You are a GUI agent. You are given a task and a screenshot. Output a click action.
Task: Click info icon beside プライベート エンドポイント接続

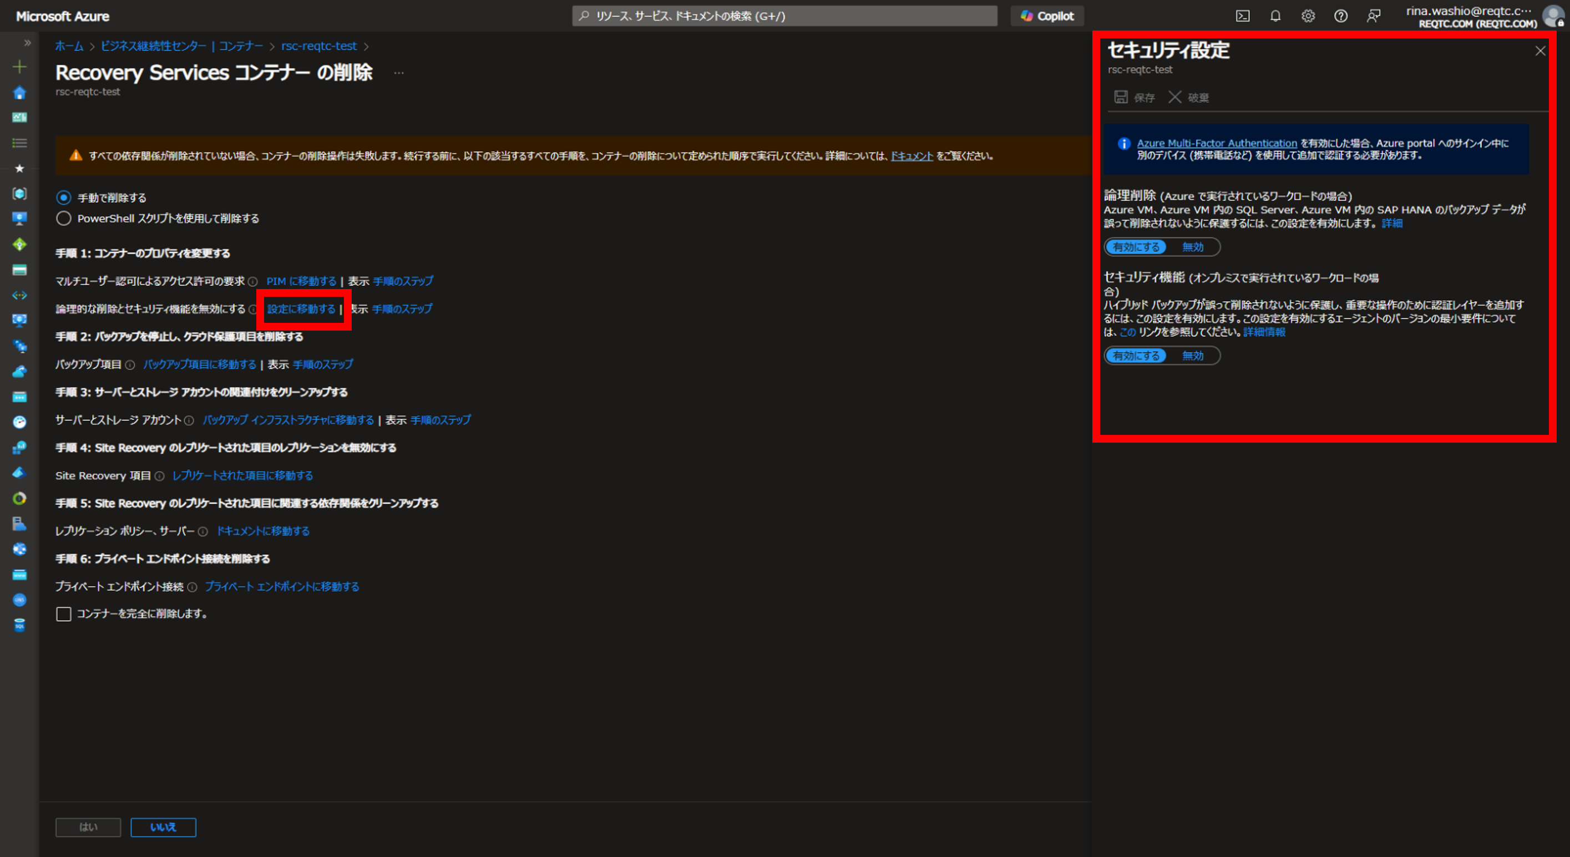192,587
